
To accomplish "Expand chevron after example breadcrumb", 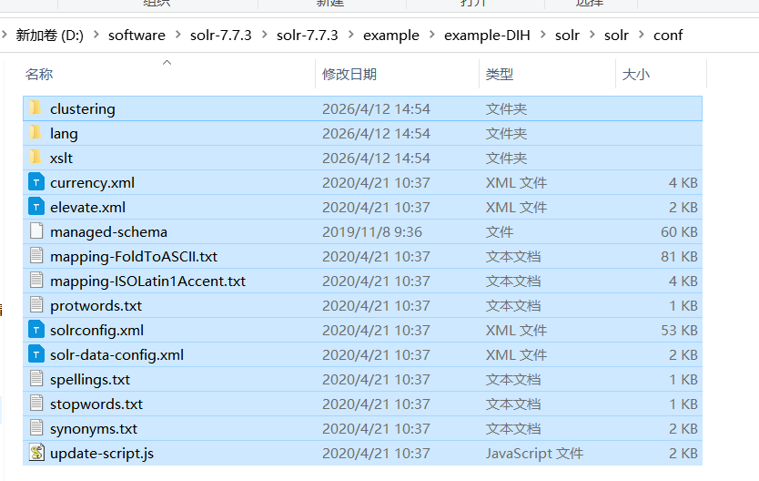I will [431, 35].
